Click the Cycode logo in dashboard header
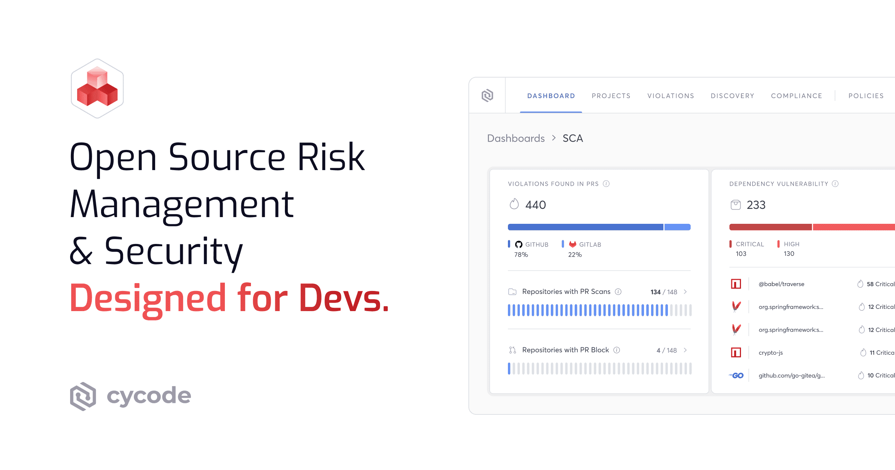This screenshot has width=895, height=470. (487, 95)
